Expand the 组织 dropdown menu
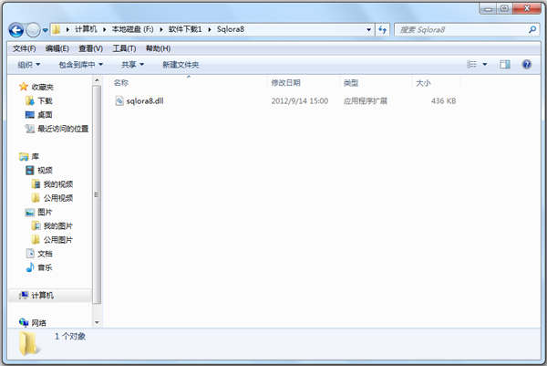Image resolution: width=547 pixels, height=366 pixels. pos(29,65)
